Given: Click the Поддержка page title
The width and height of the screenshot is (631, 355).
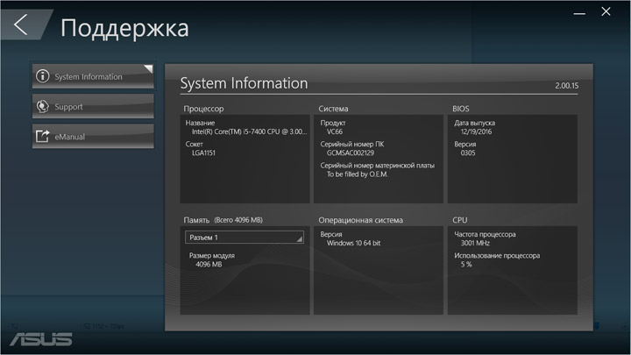Looking at the screenshot, I should point(124,28).
